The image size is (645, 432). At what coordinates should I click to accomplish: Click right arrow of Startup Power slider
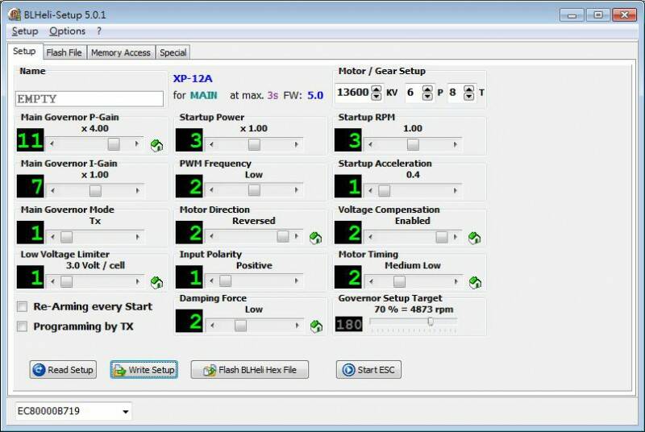[296, 145]
